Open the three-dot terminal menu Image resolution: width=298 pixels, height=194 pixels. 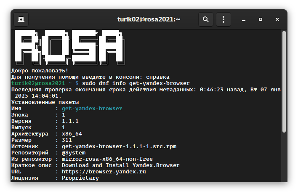click(223, 19)
